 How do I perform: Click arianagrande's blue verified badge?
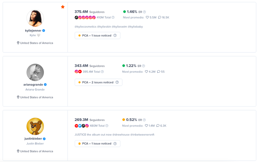45,84
